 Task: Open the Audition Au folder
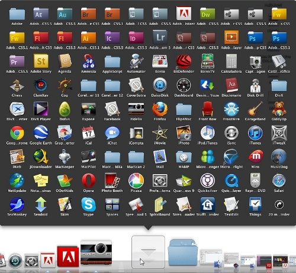[x=65, y=14]
